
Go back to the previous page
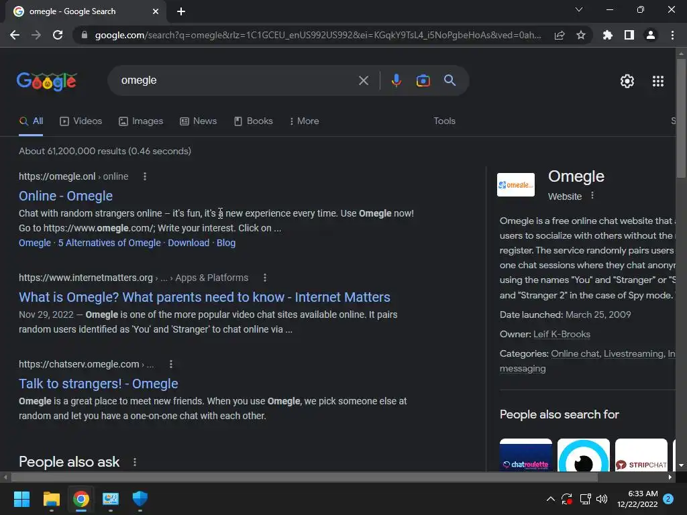pyautogui.click(x=15, y=35)
